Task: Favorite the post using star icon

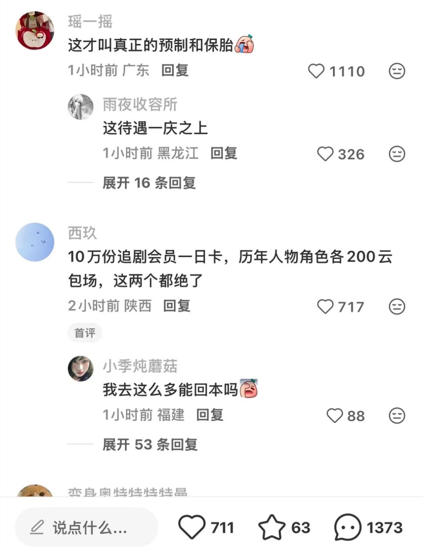Action: [272, 527]
